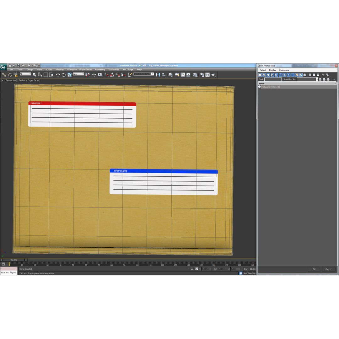Click the Mirror tool icon
The width and height of the screenshot is (339, 339).
158,75
